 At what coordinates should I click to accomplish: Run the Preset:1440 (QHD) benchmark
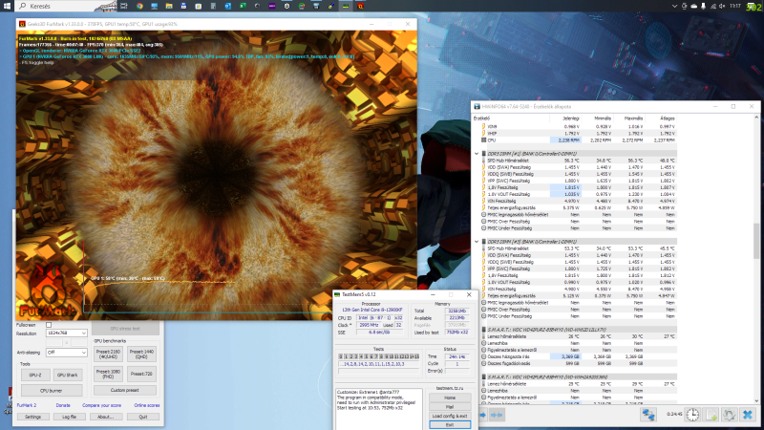[x=141, y=354]
